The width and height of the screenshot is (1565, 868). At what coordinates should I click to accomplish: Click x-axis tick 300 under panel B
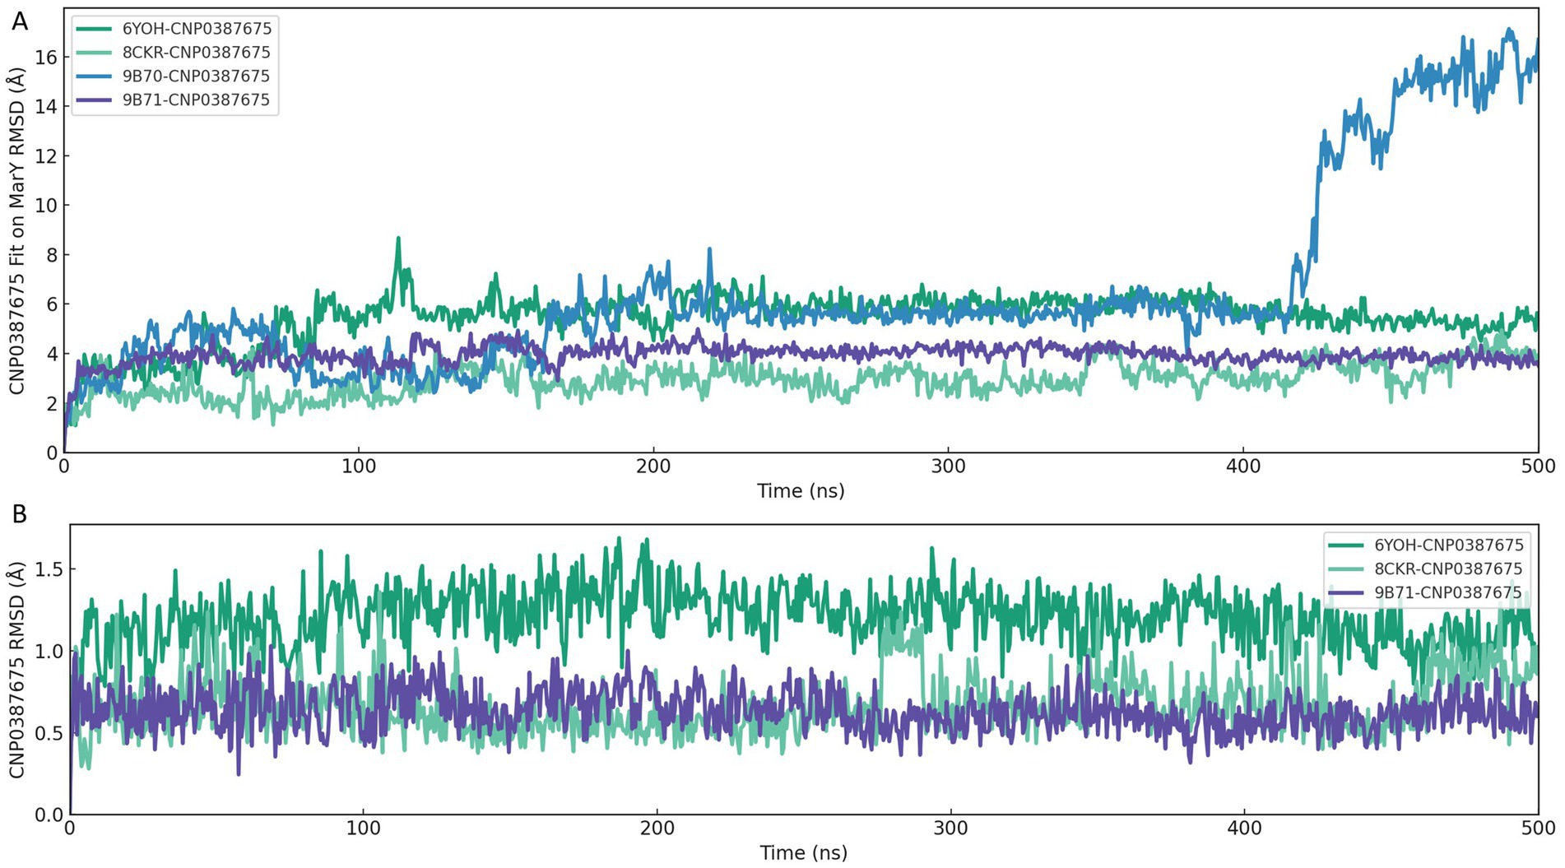click(x=950, y=828)
